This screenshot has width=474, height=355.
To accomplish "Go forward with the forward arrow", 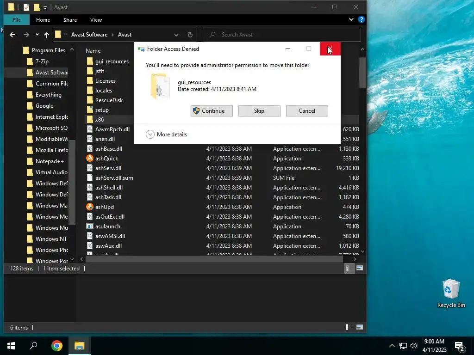I will click(26, 35).
